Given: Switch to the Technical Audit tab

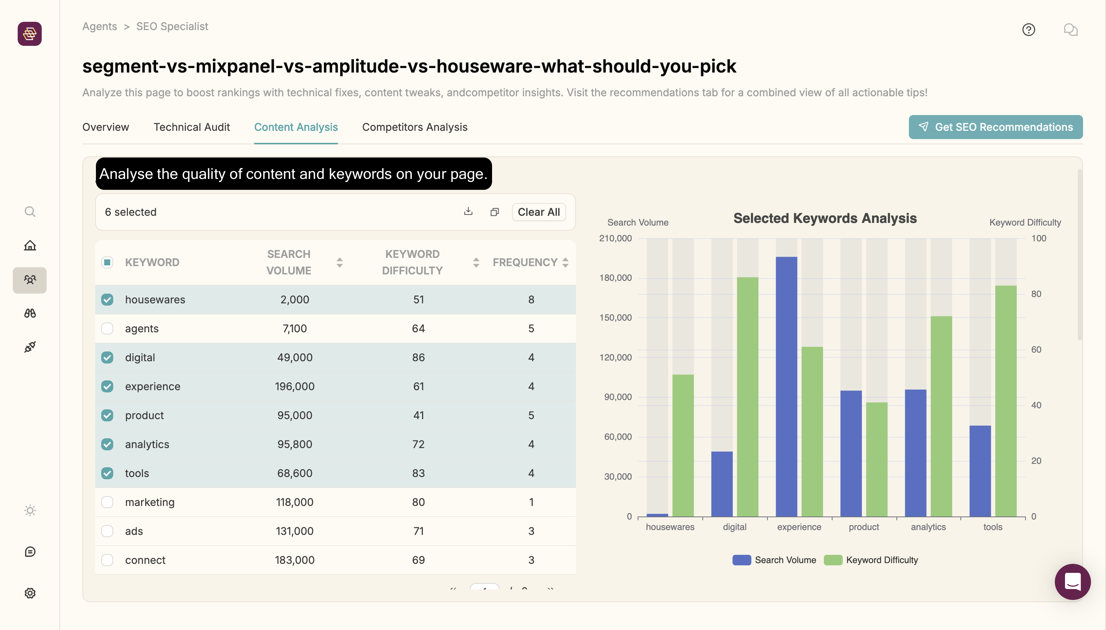Looking at the screenshot, I should tap(191, 127).
